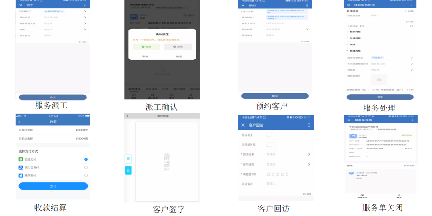Screen dimensions: 432x216
Task: Submit the 派工 dispatch form
Action: pyautogui.click(x=53, y=97)
